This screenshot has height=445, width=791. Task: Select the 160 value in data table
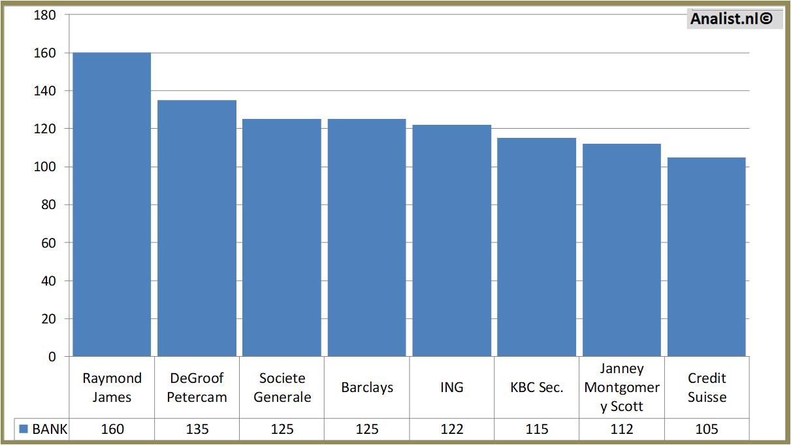[112, 429]
